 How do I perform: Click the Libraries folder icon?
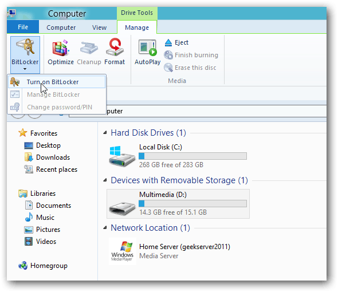tap(23, 194)
